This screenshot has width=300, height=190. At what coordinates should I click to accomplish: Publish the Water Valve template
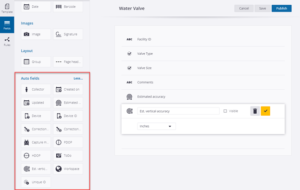pos(281,9)
